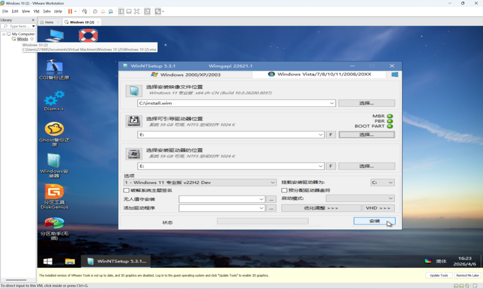
Task: Click the Windows Start button in guest
Action: (48, 261)
